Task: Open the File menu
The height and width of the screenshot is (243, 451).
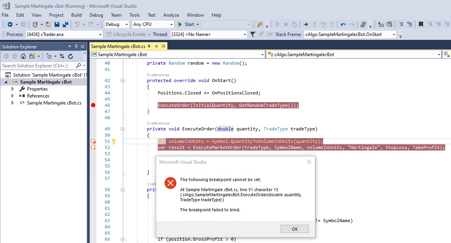Action: 5,15
